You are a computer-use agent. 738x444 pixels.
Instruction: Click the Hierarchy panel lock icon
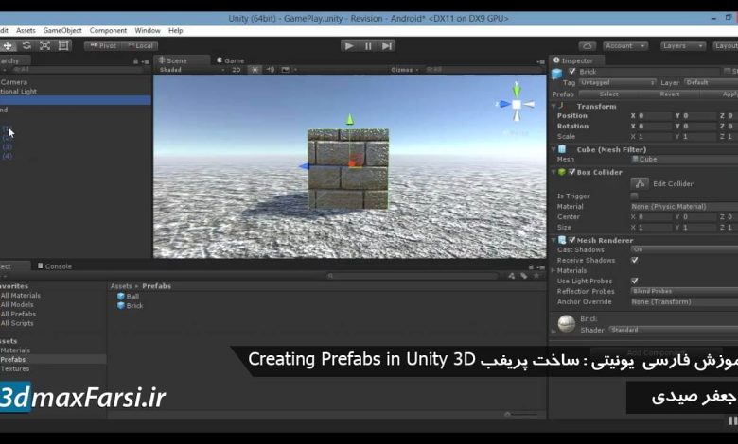click(x=135, y=61)
